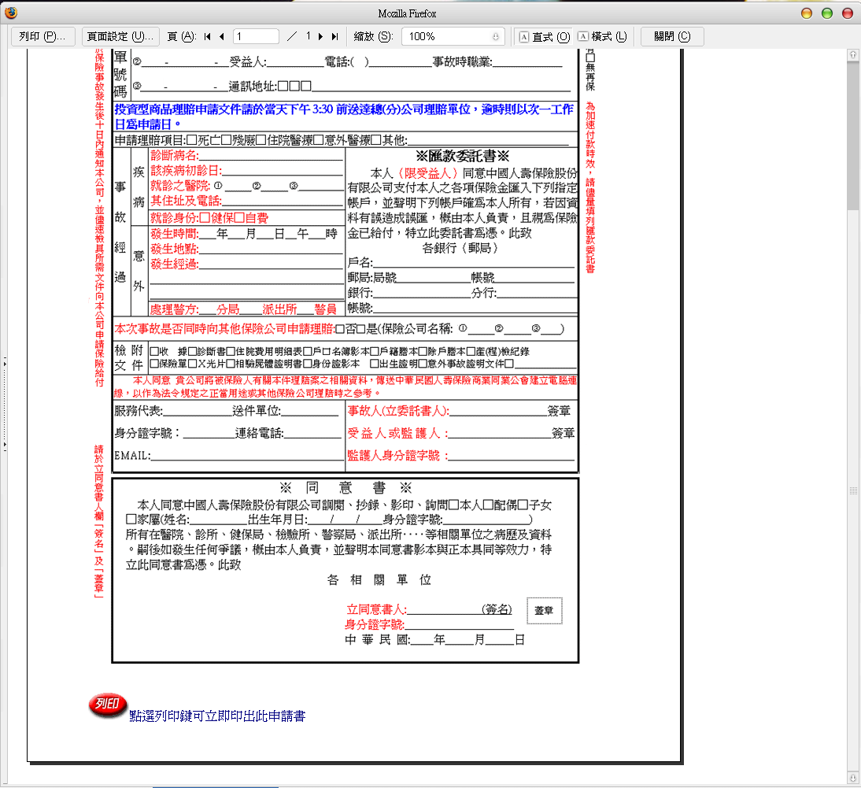The image size is (861, 788).
Task: Click the green zoom window button
Action: pos(826,13)
